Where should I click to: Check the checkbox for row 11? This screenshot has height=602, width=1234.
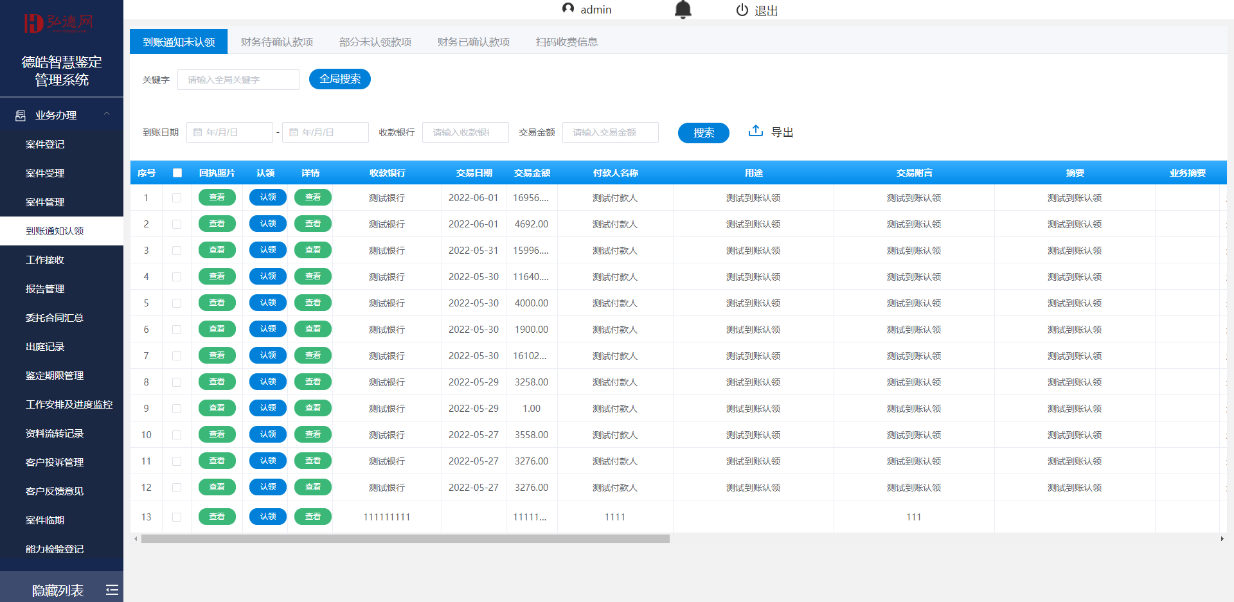coord(177,461)
